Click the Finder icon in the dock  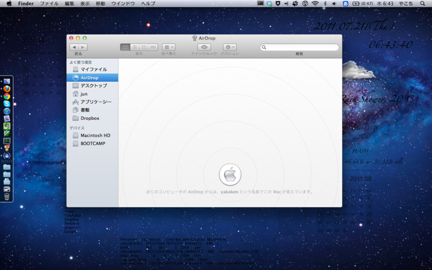pos(7,82)
